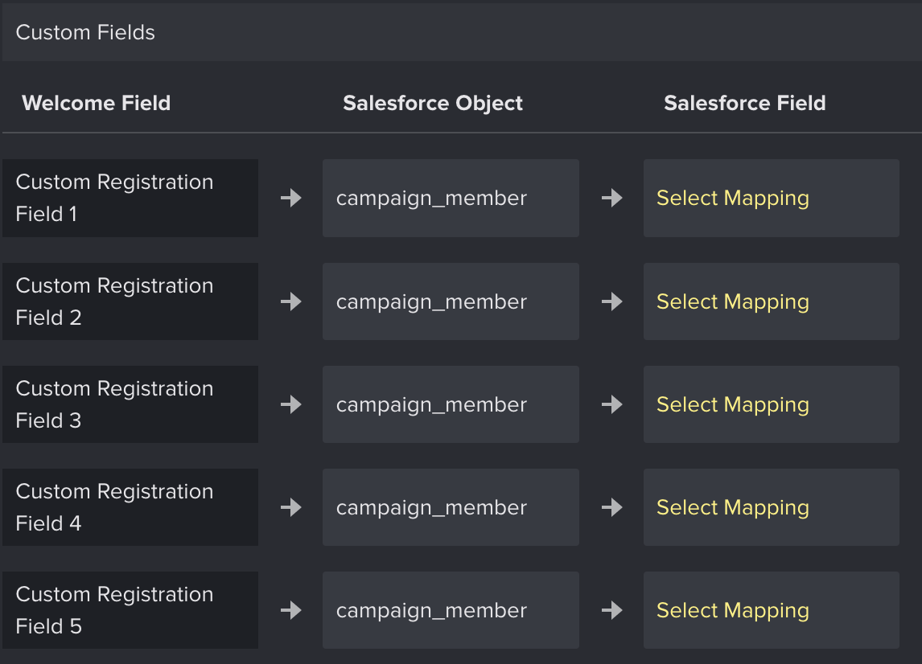
Task: Select the Custom Registration Field 2 cell
Action: pyautogui.click(x=130, y=301)
